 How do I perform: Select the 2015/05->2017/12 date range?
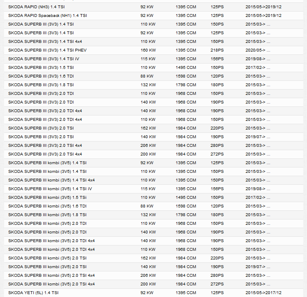pyautogui.click(x=263, y=293)
